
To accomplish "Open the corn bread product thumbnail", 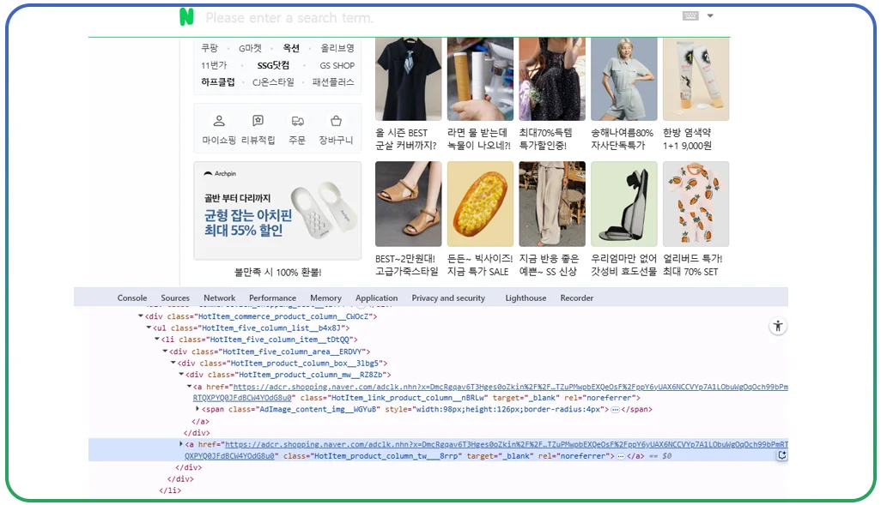I will (480, 204).
